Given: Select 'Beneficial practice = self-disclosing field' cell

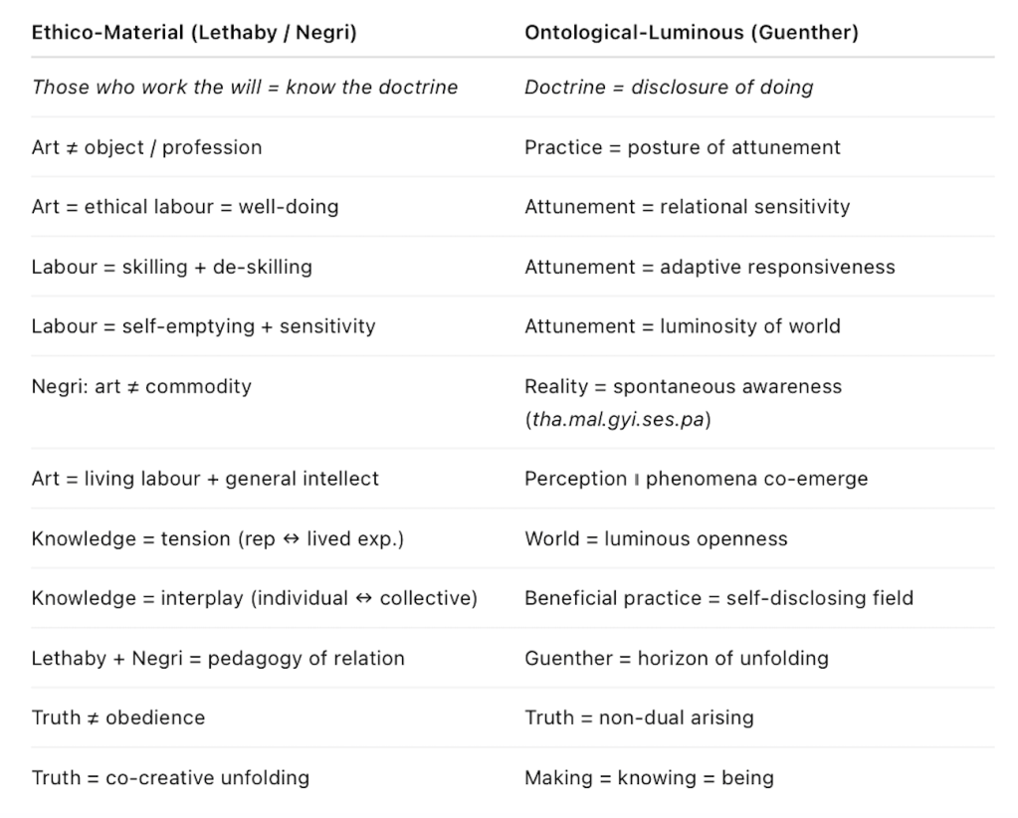Looking at the screenshot, I should click(x=718, y=598).
